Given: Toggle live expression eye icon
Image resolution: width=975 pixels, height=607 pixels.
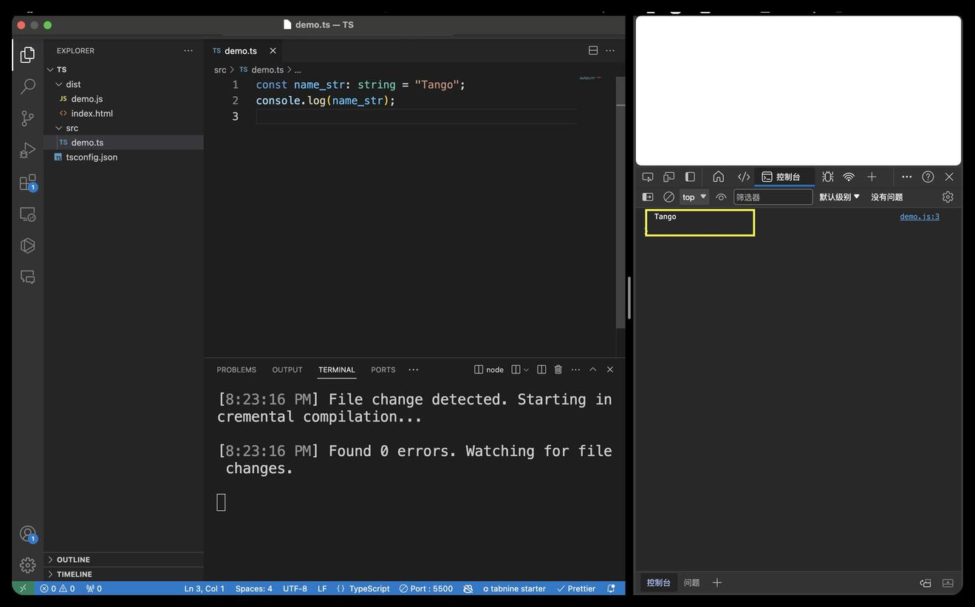Looking at the screenshot, I should click(721, 197).
